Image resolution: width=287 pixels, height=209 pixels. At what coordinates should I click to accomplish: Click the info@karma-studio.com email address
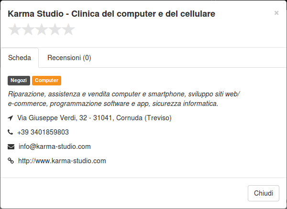55,146
